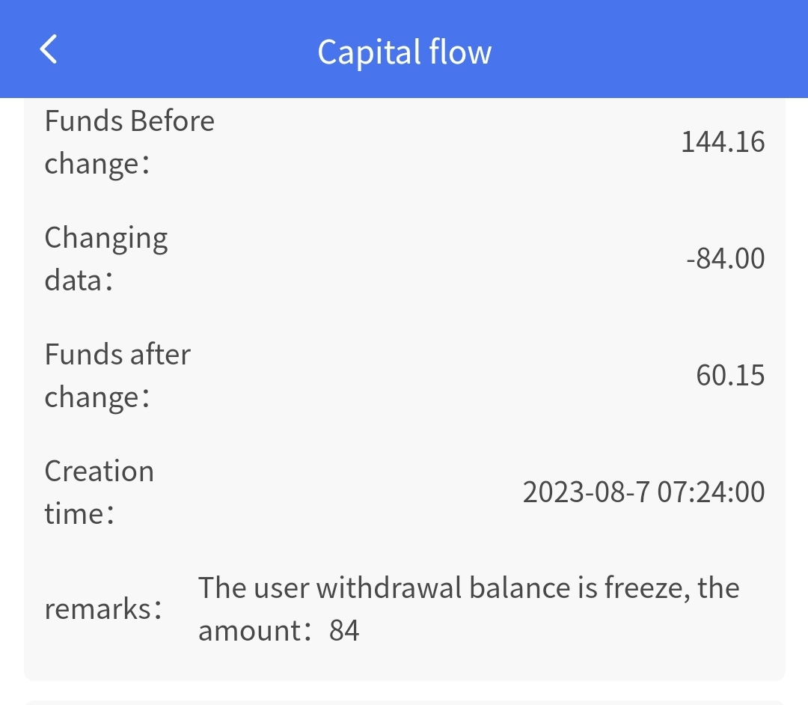Click the 60.15 funds after value
The width and height of the screenshot is (808, 705).
point(729,376)
